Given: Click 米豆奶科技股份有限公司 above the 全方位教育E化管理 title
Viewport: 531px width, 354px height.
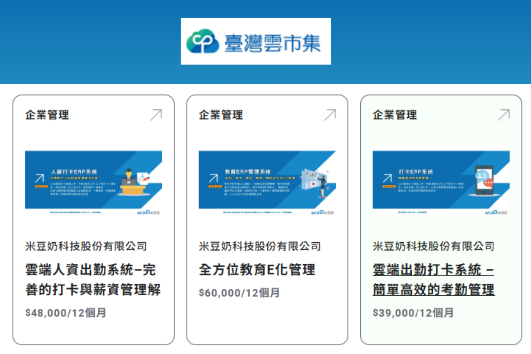Looking at the screenshot, I should (x=260, y=246).
